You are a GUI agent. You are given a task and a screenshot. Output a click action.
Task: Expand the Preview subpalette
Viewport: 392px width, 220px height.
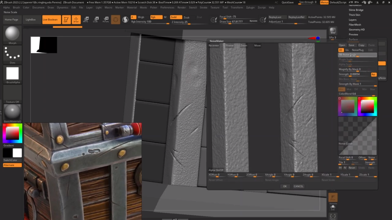tap(353, 34)
